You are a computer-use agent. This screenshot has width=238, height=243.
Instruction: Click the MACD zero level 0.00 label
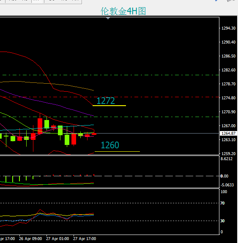[224, 176]
